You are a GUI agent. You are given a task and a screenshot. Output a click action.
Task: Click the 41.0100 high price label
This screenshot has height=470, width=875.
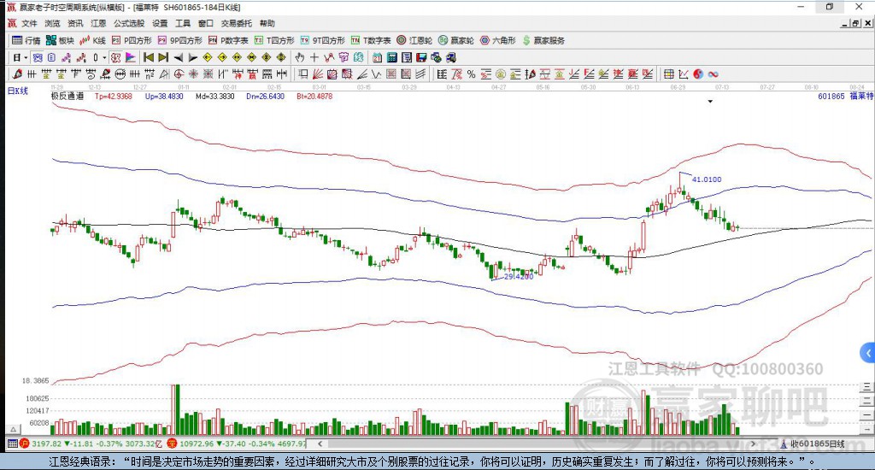pos(707,179)
